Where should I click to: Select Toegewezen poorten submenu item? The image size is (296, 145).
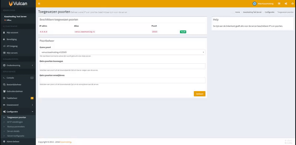click(x=17, y=117)
